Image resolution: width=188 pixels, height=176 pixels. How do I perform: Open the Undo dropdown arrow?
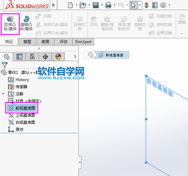127,5
